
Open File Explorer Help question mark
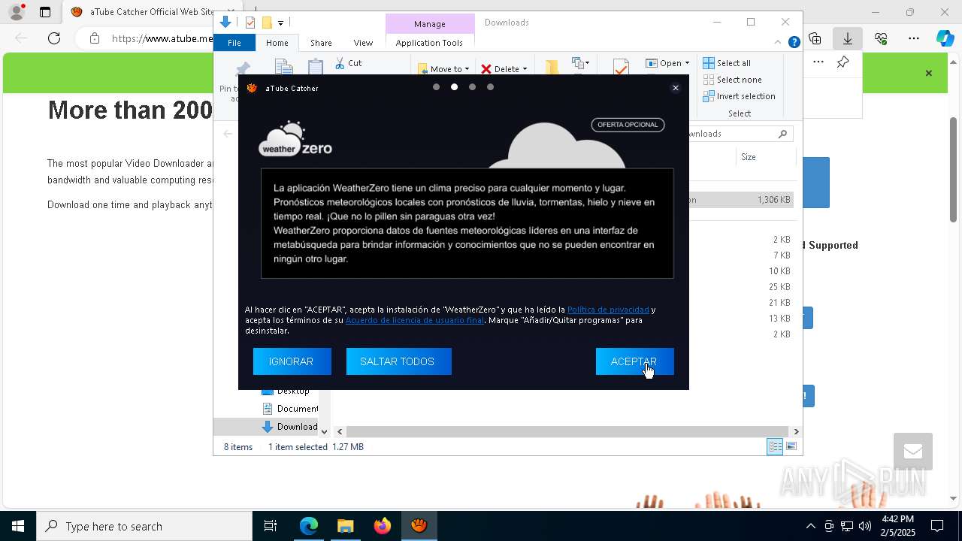[794, 43]
